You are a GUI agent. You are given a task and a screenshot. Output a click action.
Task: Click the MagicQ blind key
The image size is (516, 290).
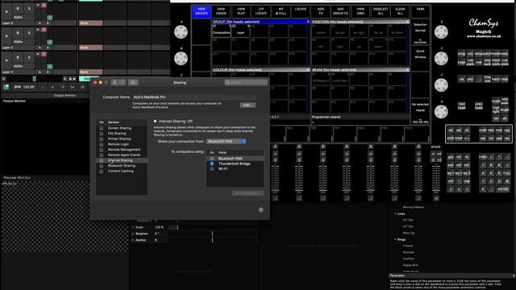(459, 139)
